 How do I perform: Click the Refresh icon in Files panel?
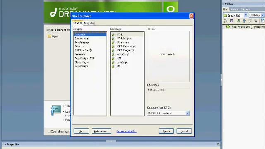pyautogui.click(x=231, y=21)
